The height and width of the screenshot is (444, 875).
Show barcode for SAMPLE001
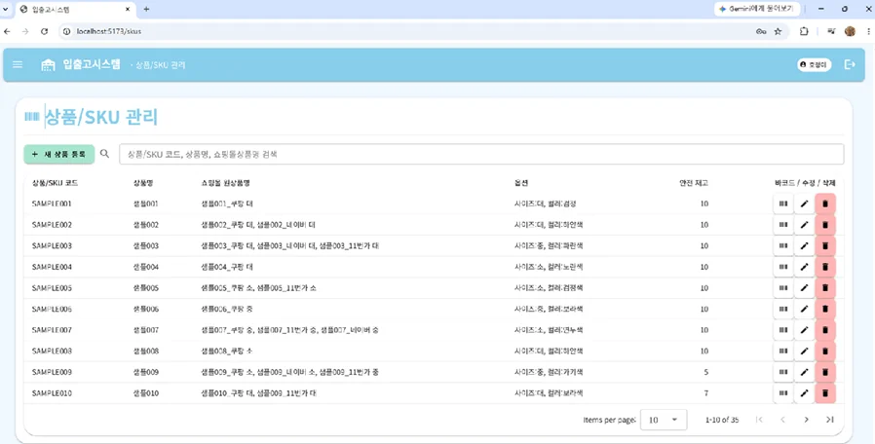783,203
